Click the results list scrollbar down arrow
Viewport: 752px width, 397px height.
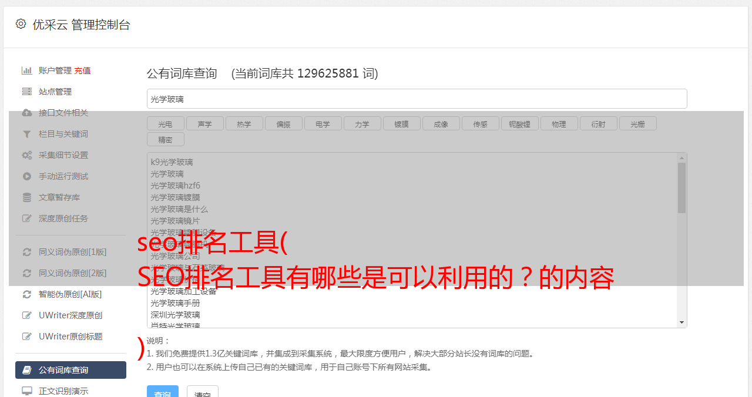click(681, 322)
